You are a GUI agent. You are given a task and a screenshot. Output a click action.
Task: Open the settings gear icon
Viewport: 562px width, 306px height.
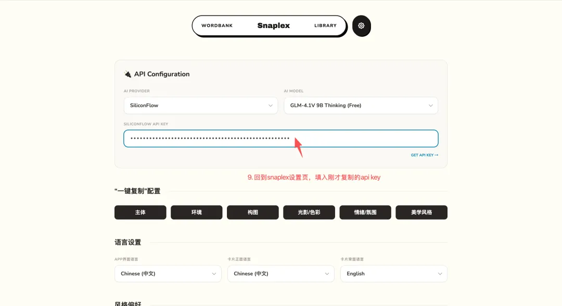tap(361, 25)
